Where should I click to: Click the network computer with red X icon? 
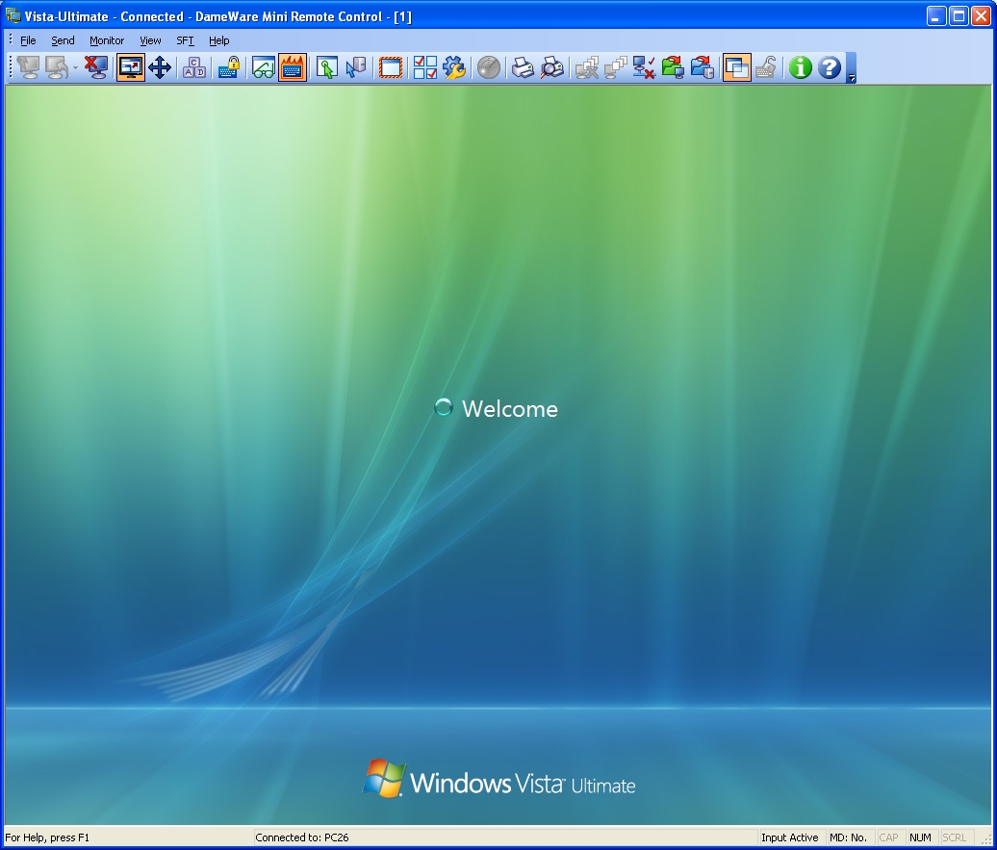[644, 67]
